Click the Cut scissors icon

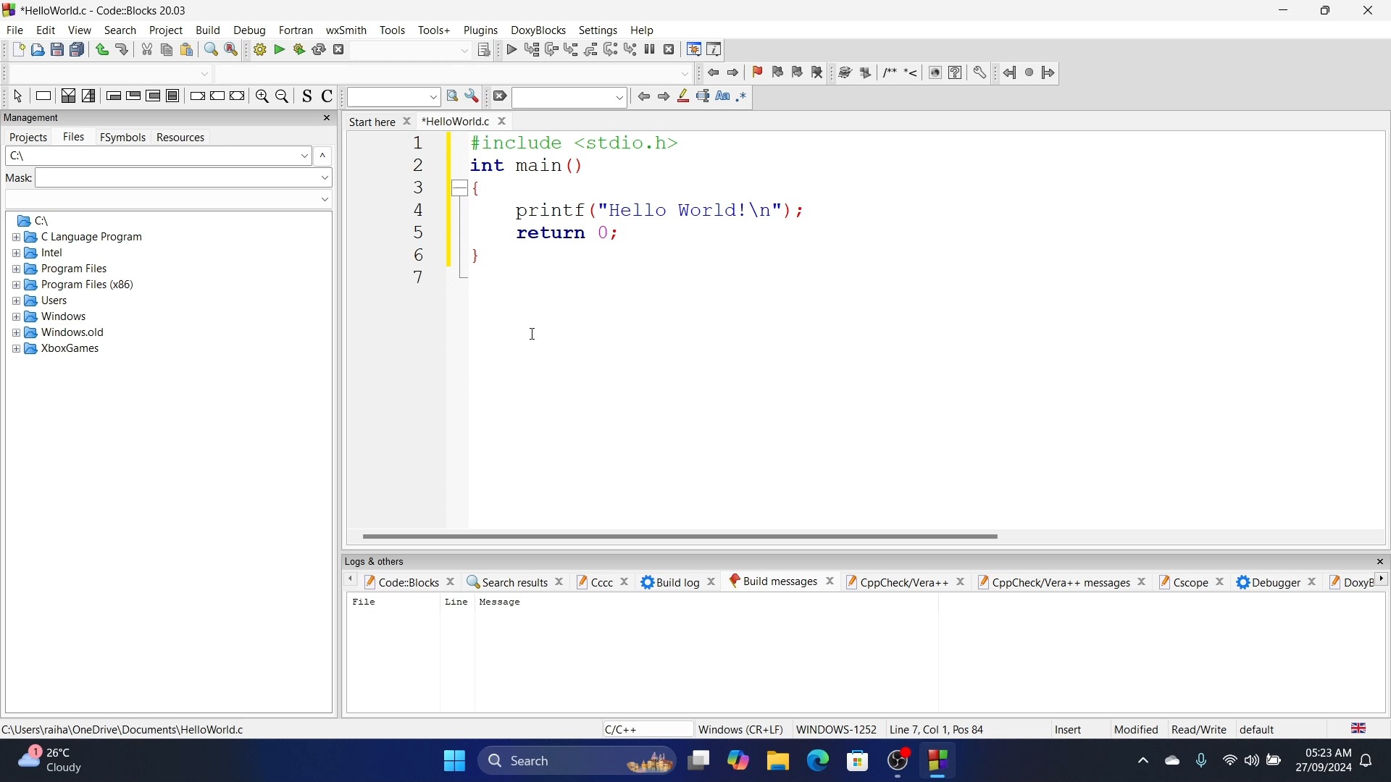pos(147,51)
